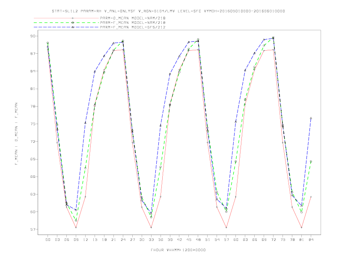Click y-axis tick value 90
The height and width of the screenshot is (261, 339).
click(33, 36)
